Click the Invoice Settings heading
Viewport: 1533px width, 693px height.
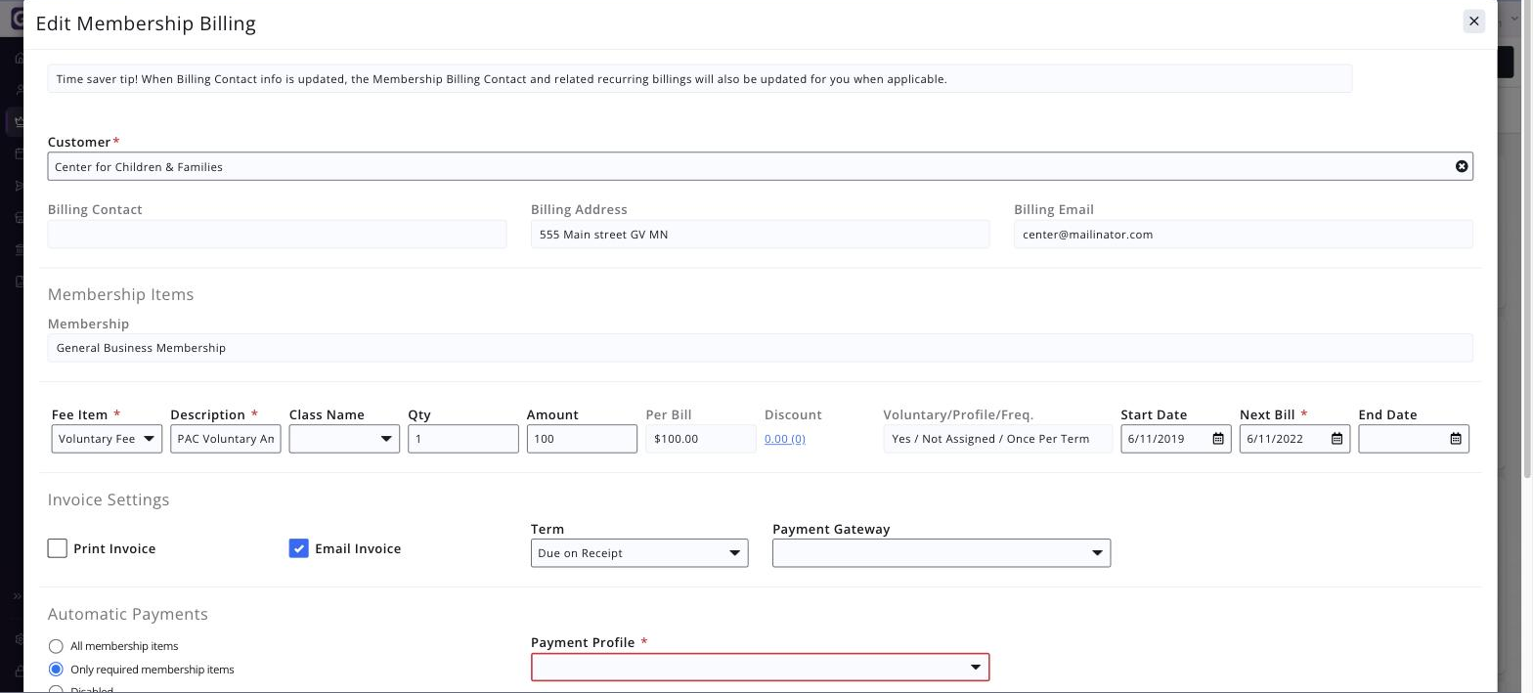[109, 499]
